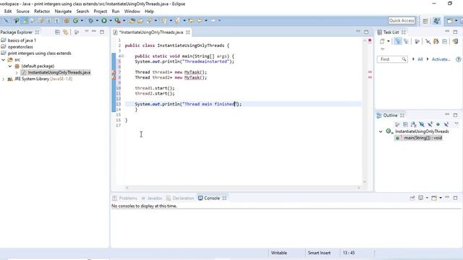
Task: Toggle Sort alphabetically in Outline
Action: (x=413, y=124)
